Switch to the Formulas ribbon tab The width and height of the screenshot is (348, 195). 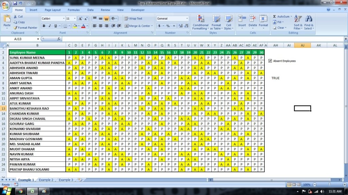click(x=73, y=10)
